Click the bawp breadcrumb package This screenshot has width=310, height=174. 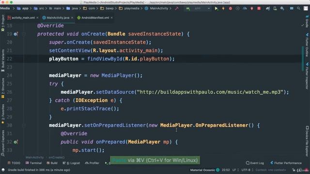(x=107, y=9)
